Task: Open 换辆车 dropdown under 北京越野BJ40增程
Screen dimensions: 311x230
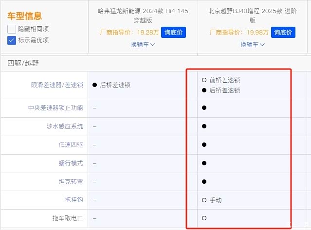Action: point(252,45)
